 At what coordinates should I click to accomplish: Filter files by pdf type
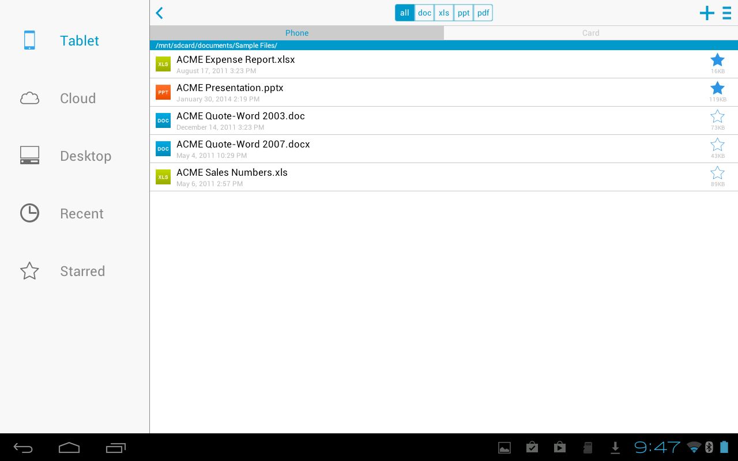click(483, 12)
